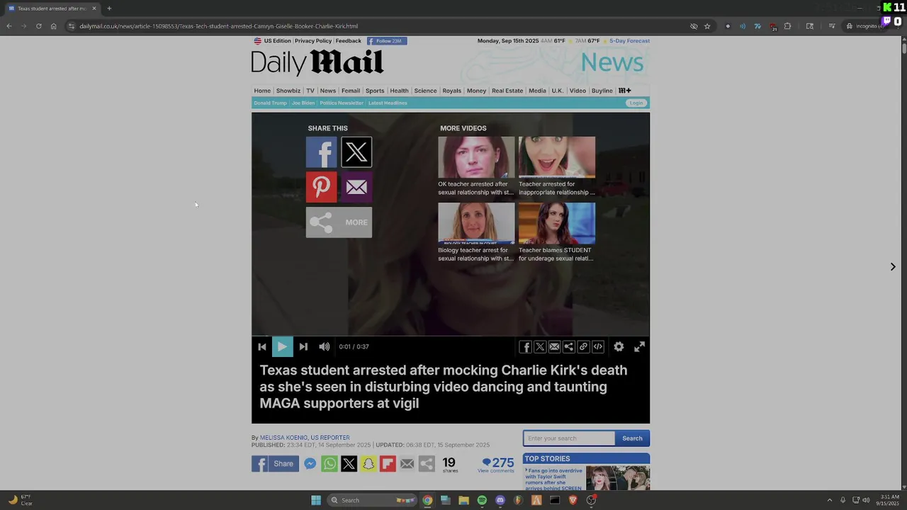Open Politics Newsletter link
The image size is (907, 510).
coord(342,103)
